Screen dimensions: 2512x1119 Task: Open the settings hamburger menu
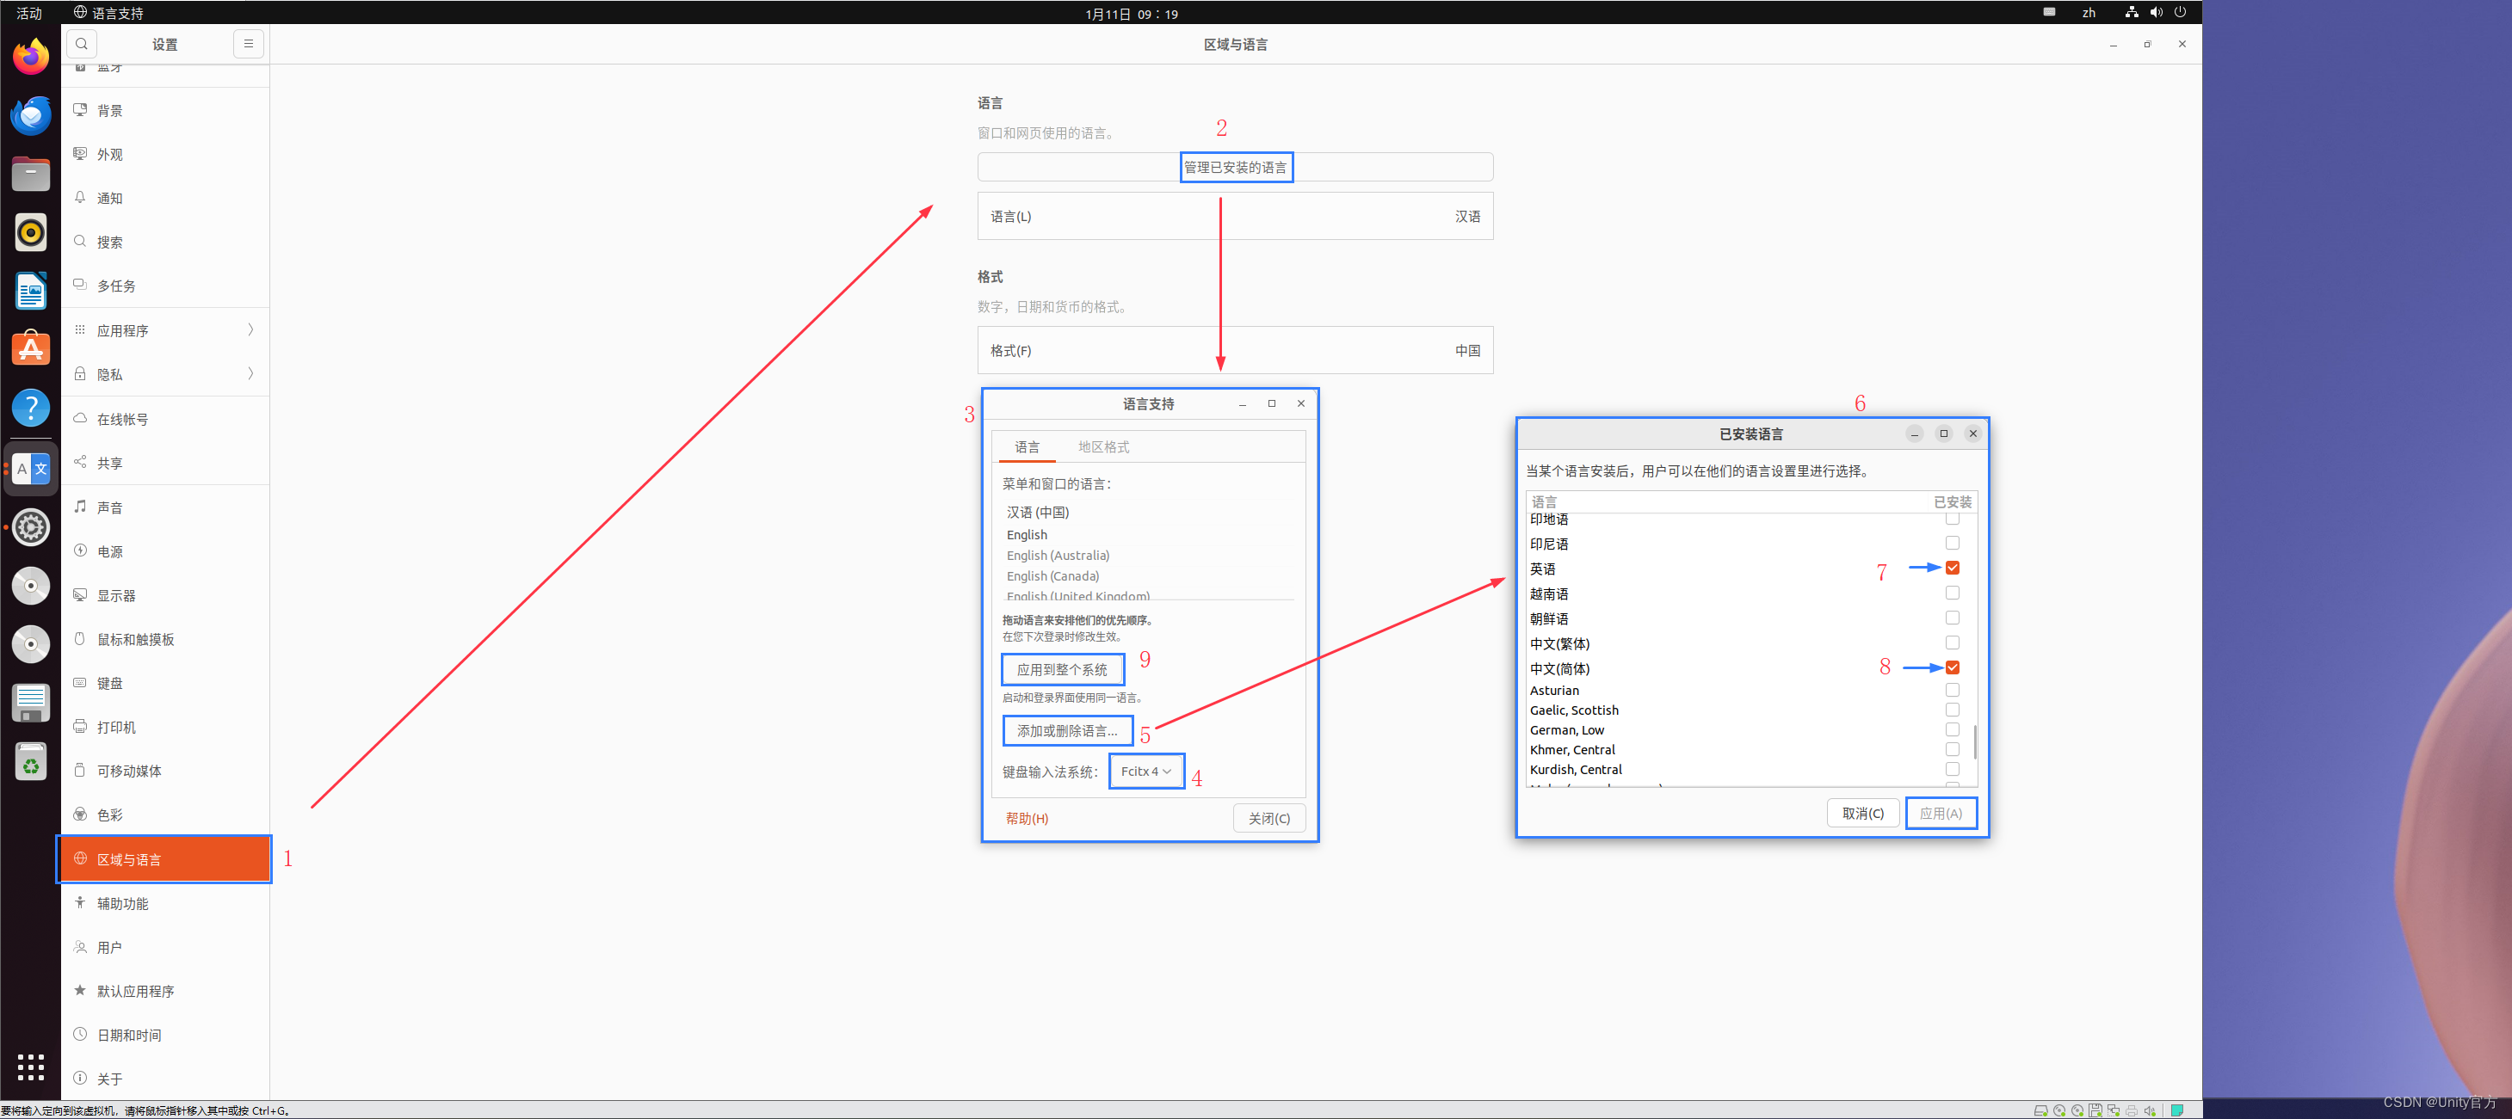pos(249,44)
